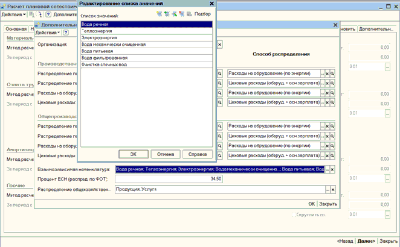Toggle the Округлить до checkbox at bottom
400x247 pixels.
click(294, 214)
